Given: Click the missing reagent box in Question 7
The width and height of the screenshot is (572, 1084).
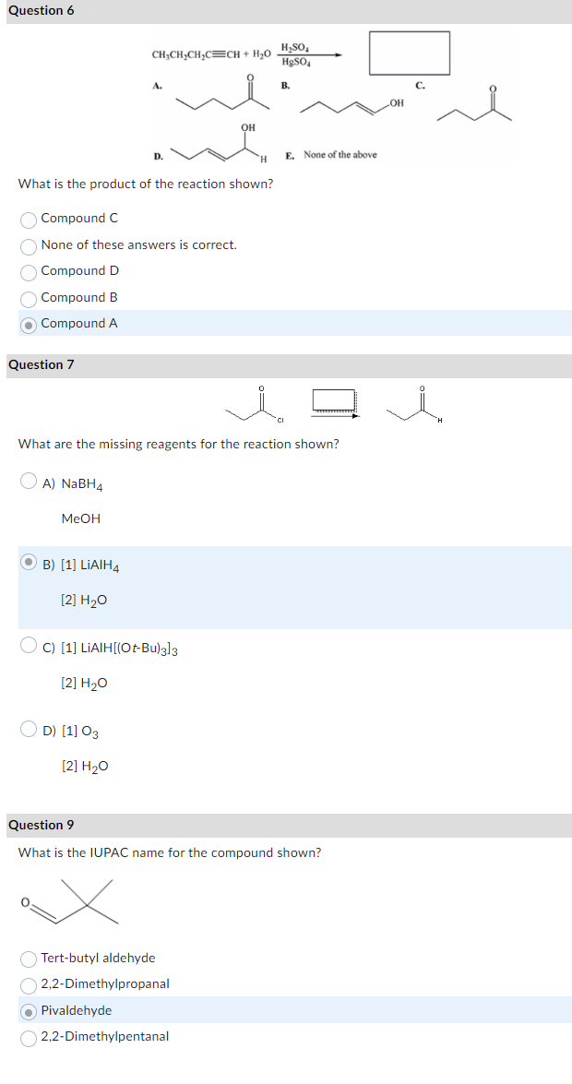Looking at the screenshot, I should [x=328, y=401].
